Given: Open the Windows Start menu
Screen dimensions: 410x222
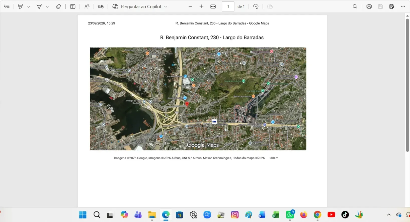Looking at the screenshot, I should (83, 215).
